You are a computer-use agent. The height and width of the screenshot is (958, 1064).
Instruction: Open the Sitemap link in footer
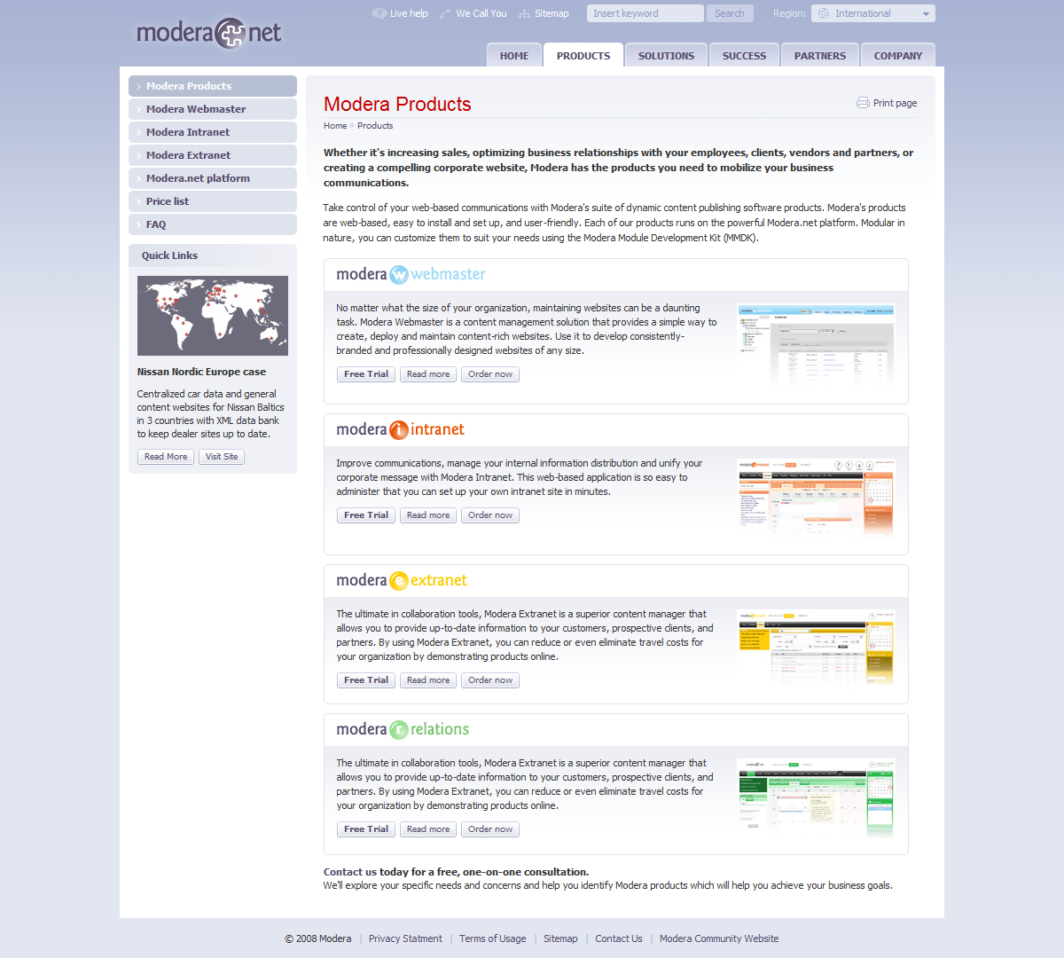pos(560,938)
